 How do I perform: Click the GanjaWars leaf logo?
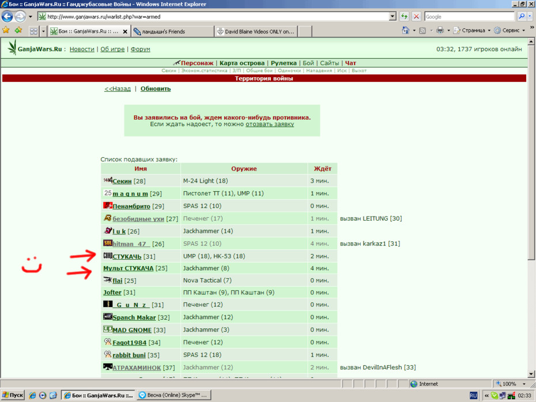coord(12,47)
